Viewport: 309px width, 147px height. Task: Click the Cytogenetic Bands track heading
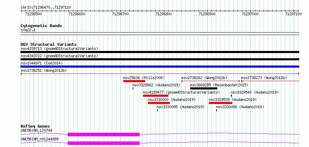[41, 26]
